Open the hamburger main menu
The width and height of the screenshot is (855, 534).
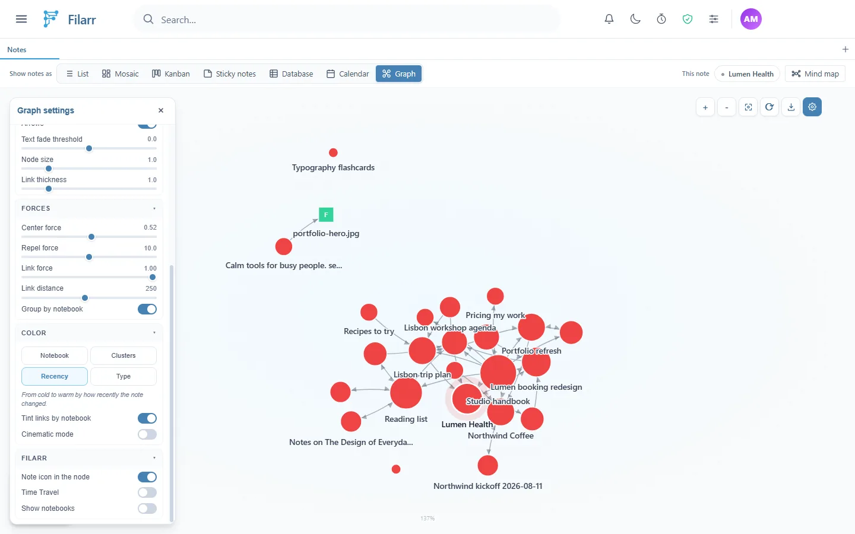(21, 19)
